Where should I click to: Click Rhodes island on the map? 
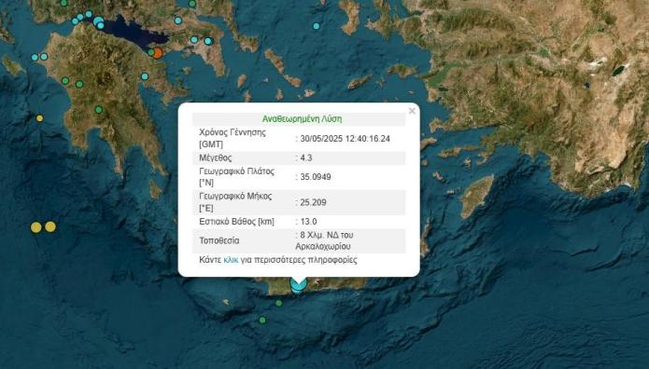pyautogui.click(x=477, y=197)
